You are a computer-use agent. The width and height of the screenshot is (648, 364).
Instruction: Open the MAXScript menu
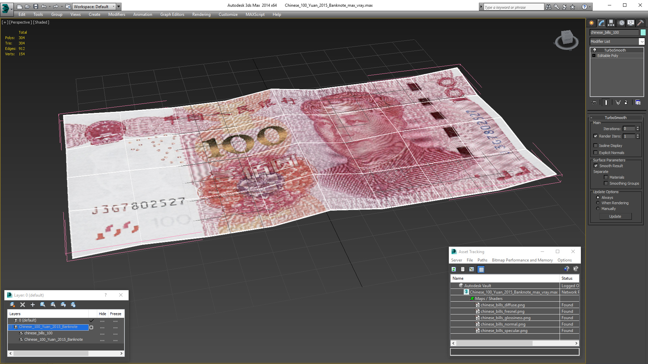255,14
